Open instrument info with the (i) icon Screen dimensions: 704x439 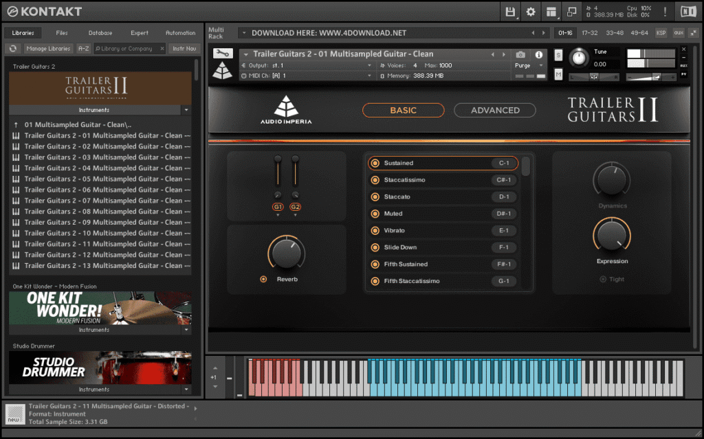click(540, 54)
